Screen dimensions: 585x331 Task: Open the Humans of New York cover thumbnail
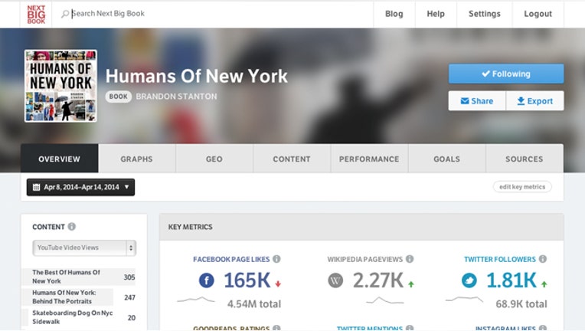pyautogui.click(x=60, y=86)
